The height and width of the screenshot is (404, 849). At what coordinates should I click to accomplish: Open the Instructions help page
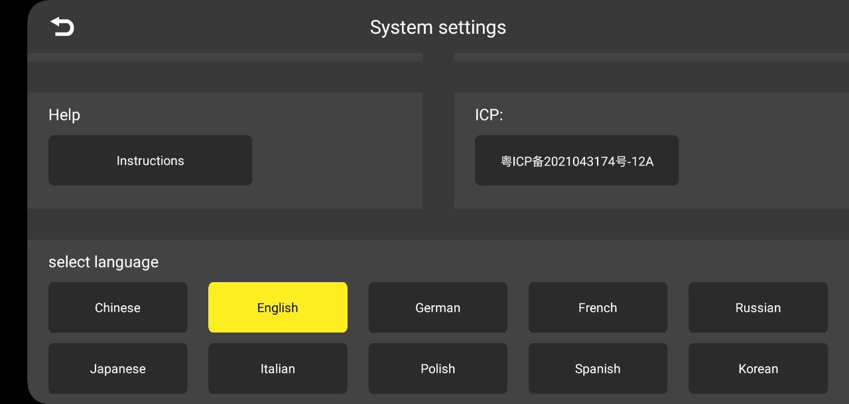pyautogui.click(x=150, y=160)
